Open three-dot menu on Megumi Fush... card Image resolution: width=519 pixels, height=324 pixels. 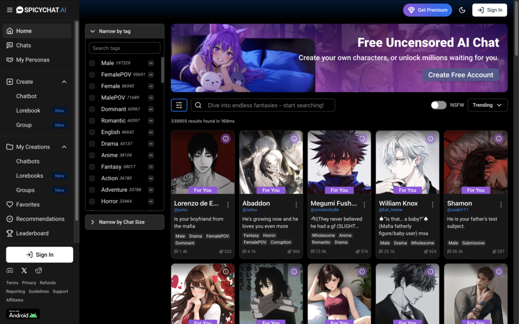coord(364,205)
